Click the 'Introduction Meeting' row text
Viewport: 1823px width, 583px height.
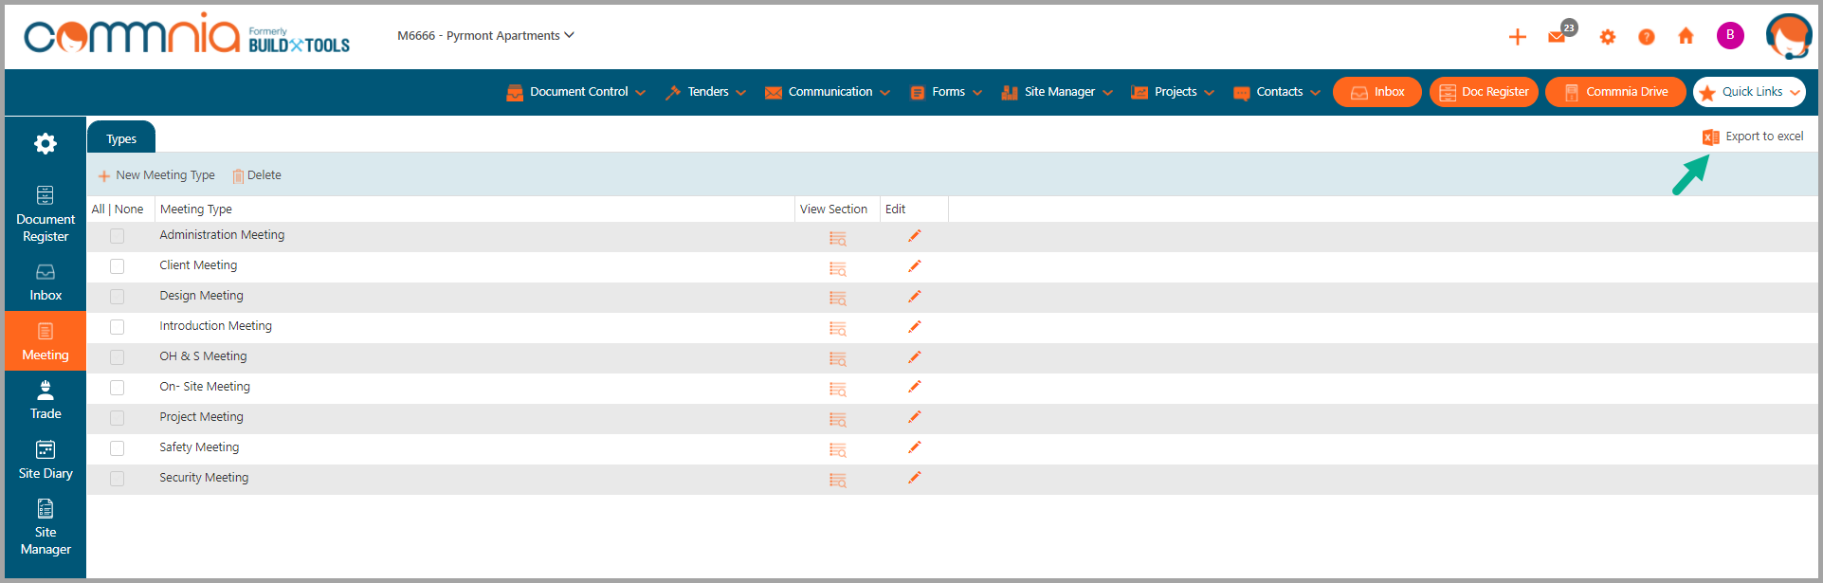(215, 326)
